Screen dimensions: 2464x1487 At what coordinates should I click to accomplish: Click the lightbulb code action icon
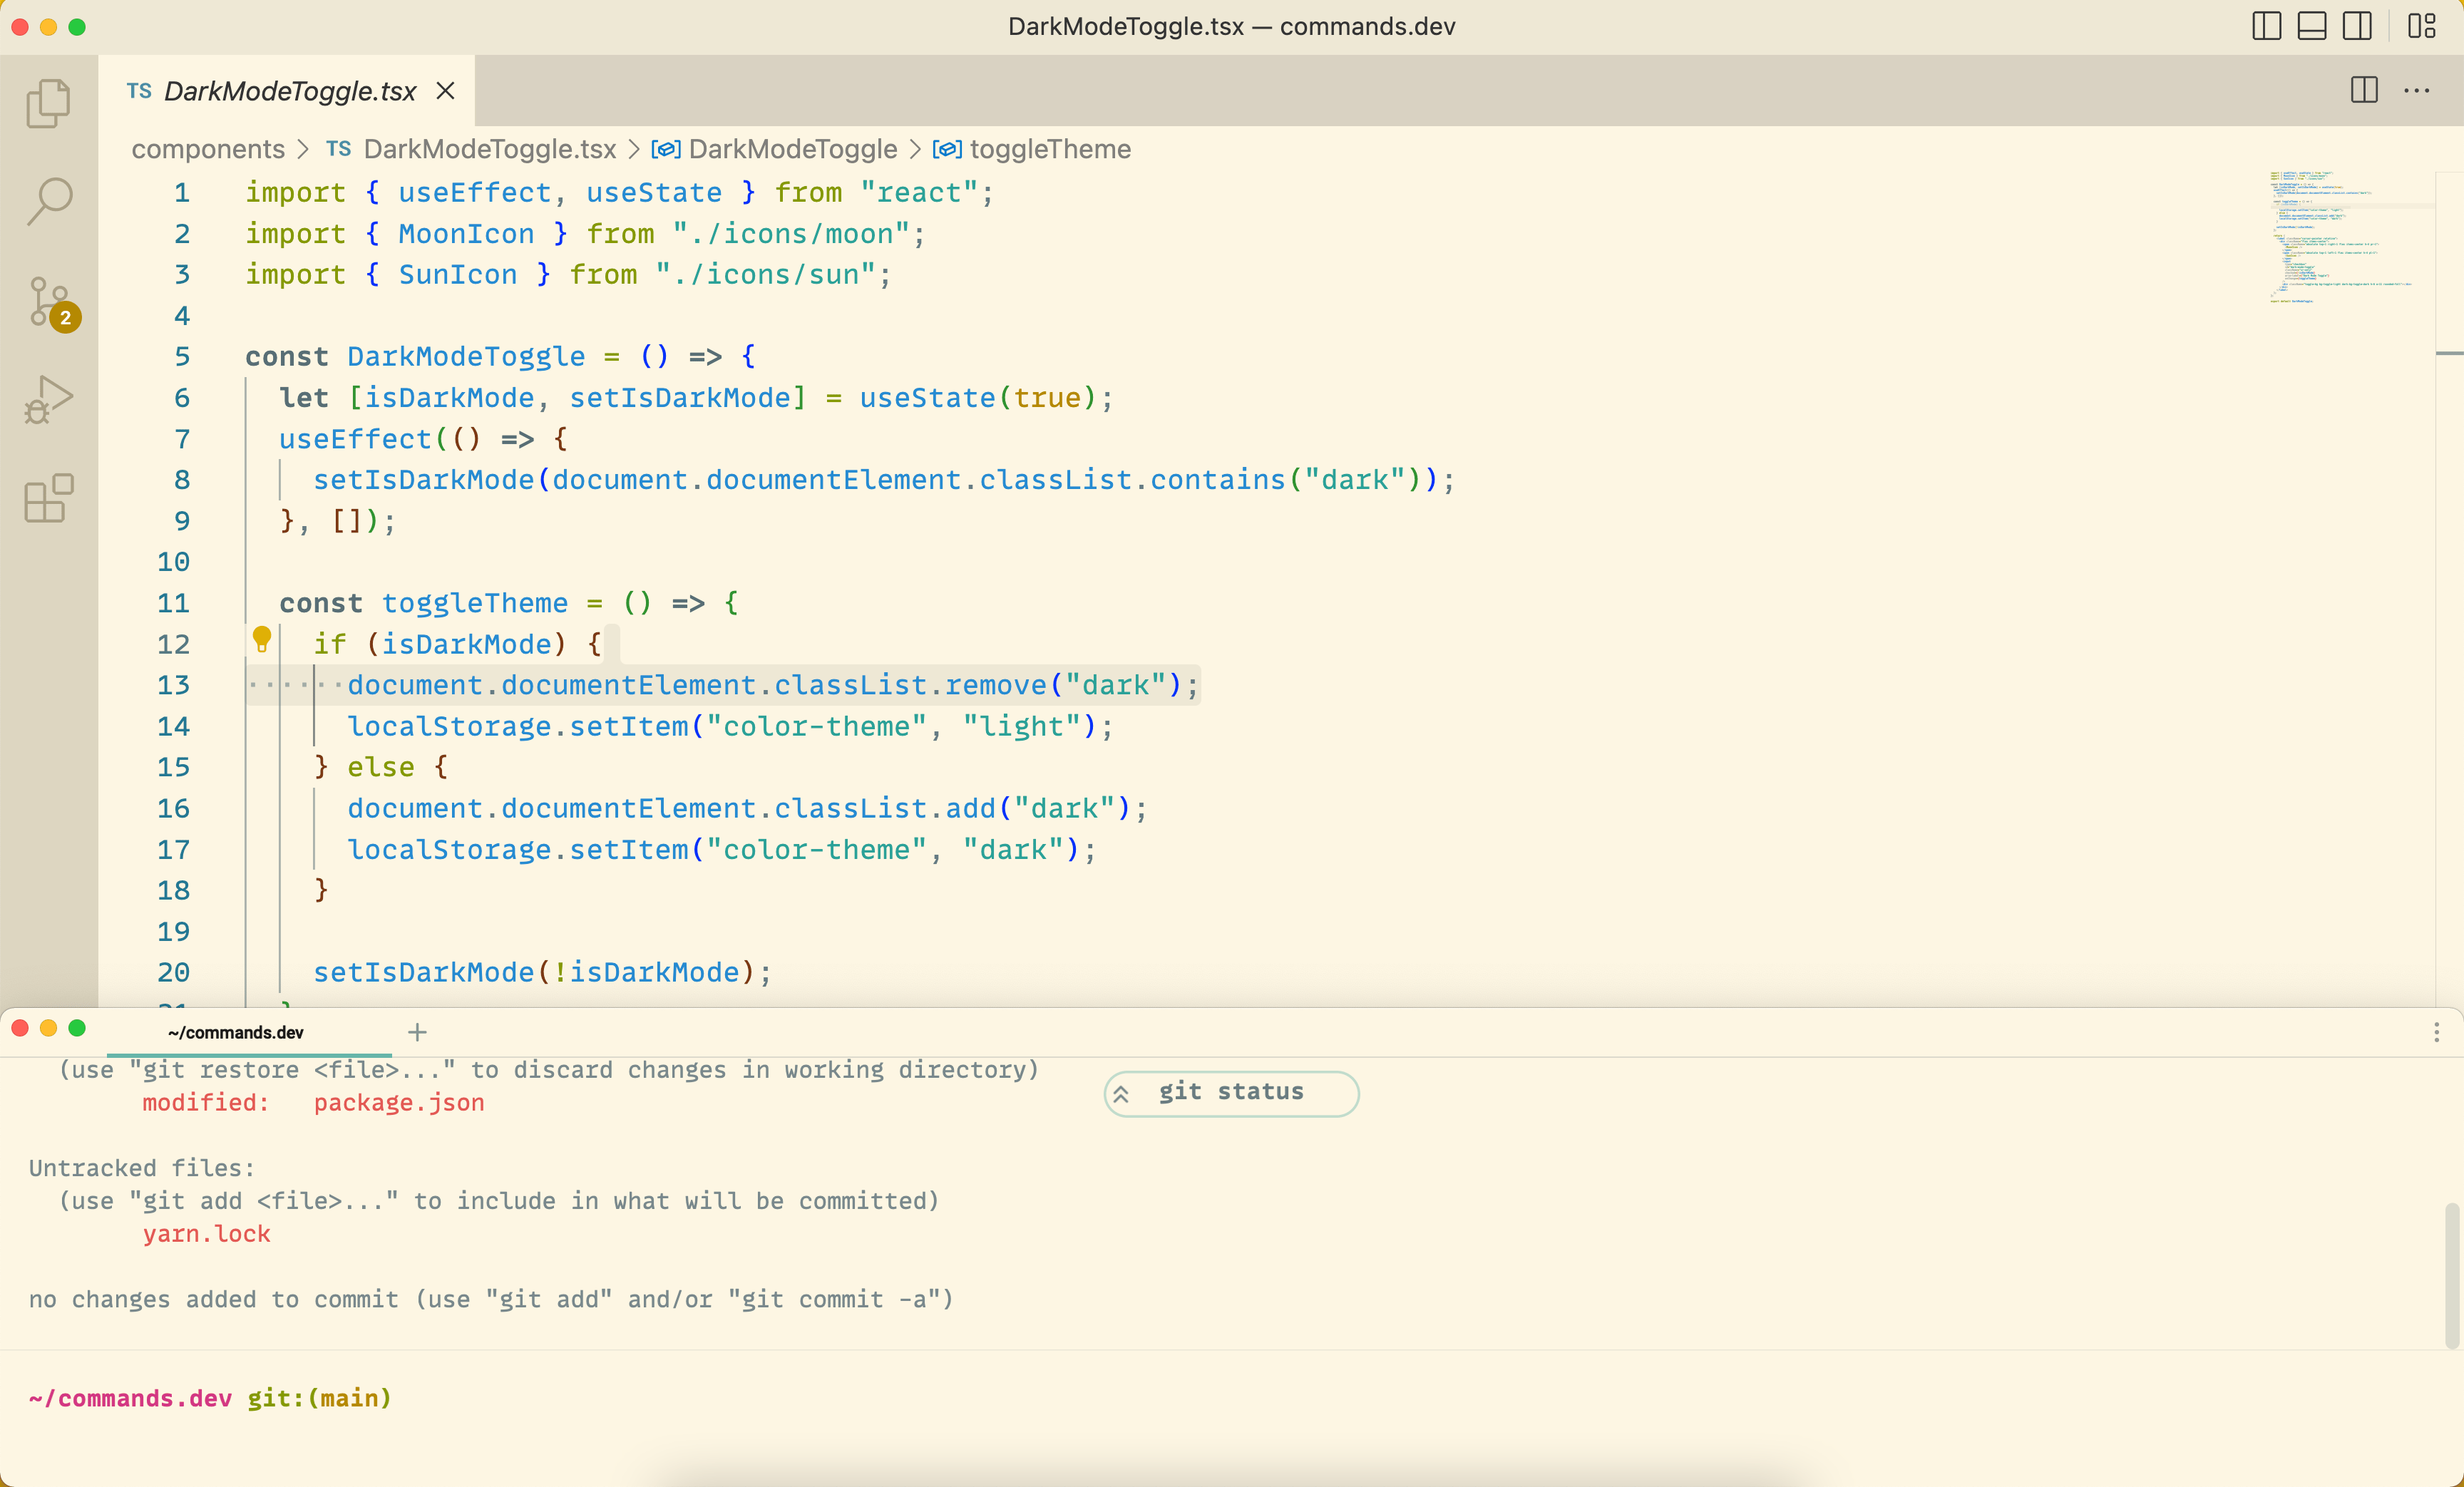[x=262, y=638]
